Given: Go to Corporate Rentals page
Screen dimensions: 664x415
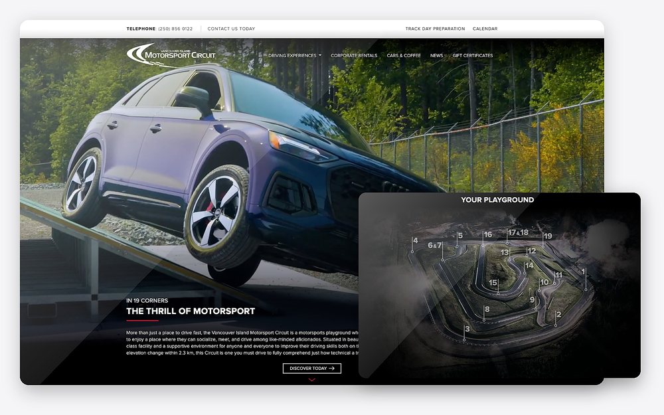Looking at the screenshot, I should 354,56.
